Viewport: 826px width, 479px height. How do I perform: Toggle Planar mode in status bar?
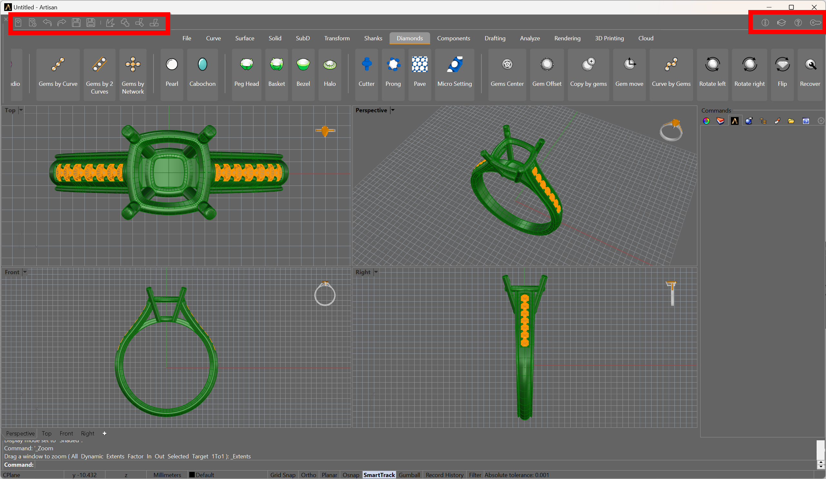tap(329, 475)
